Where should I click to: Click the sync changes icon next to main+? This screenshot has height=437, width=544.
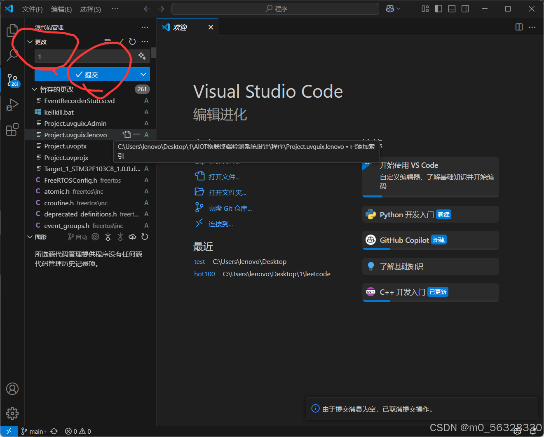coord(54,431)
